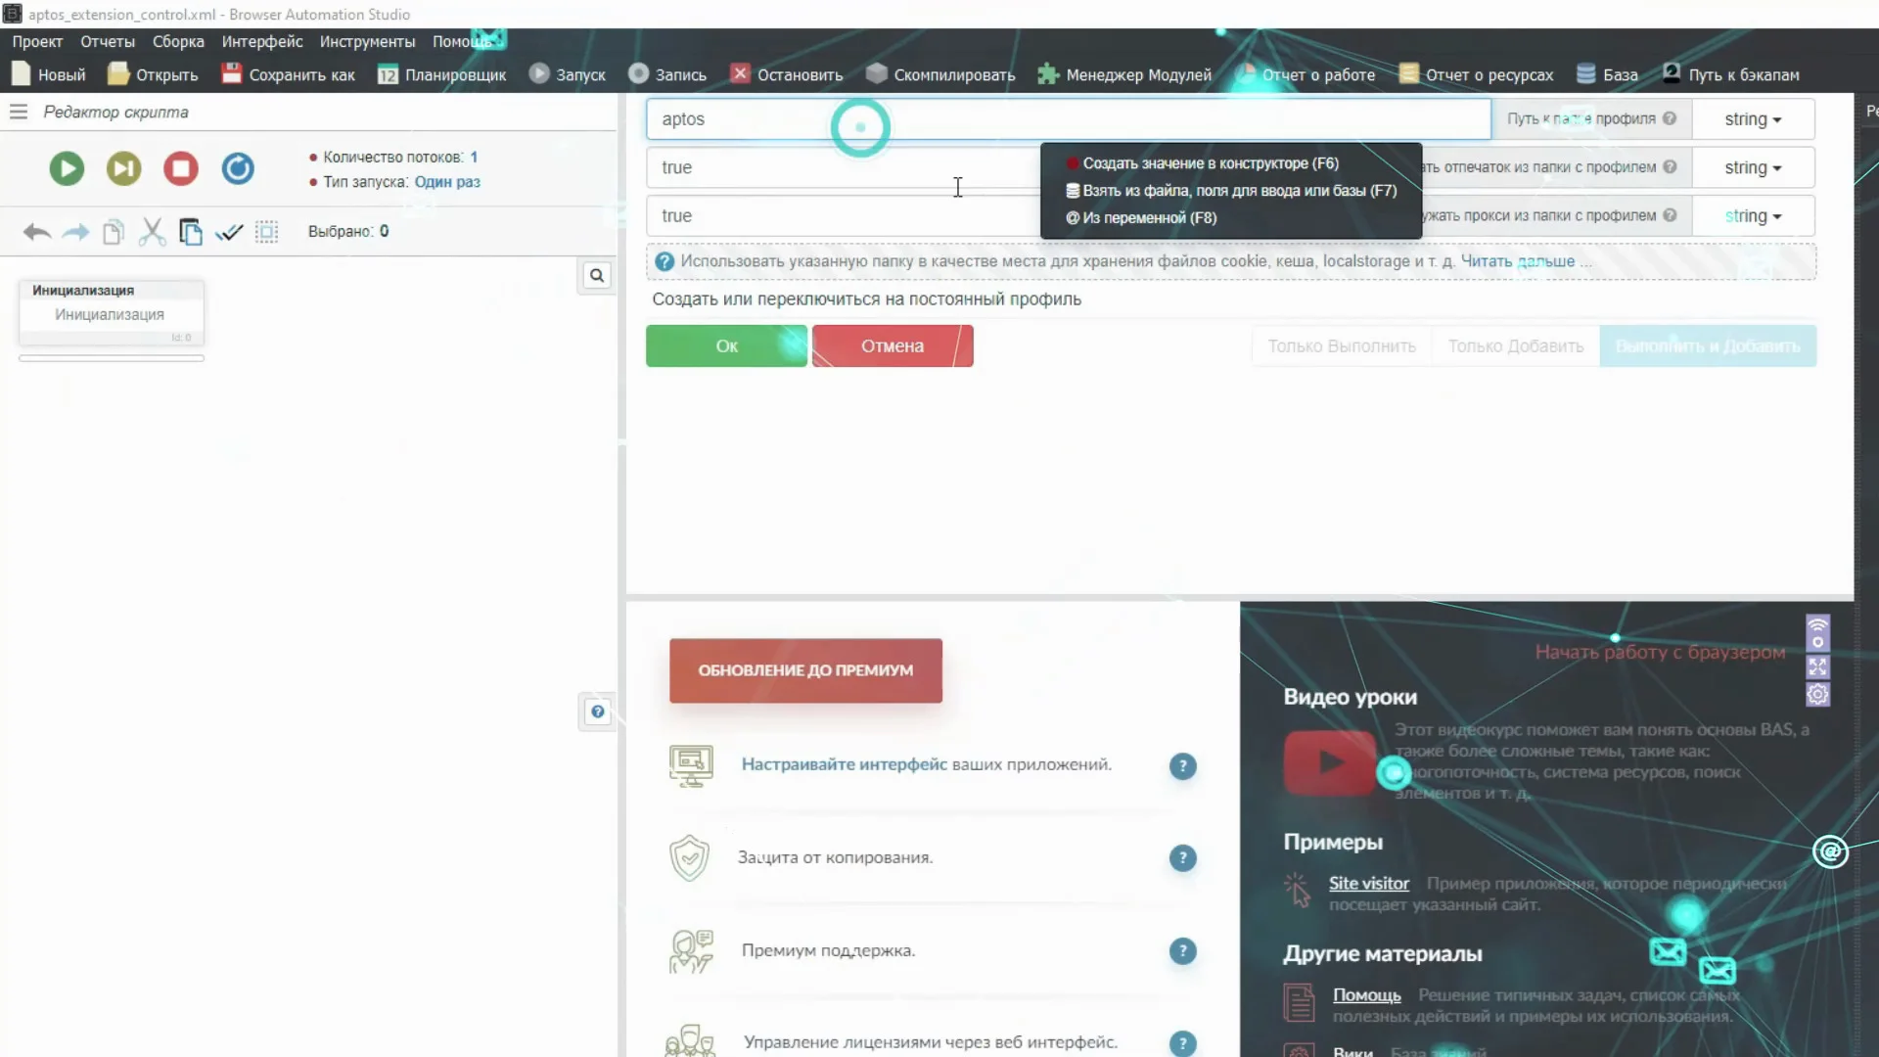Click Выполнить и Добавить button
Image resolution: width=1879 pixels, height=1057 pixels.
click(1708, 346)
